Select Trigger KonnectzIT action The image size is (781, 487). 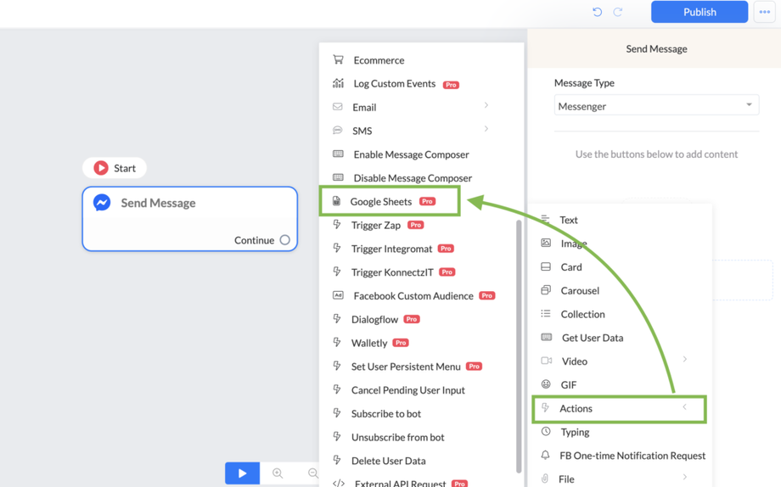394,271
